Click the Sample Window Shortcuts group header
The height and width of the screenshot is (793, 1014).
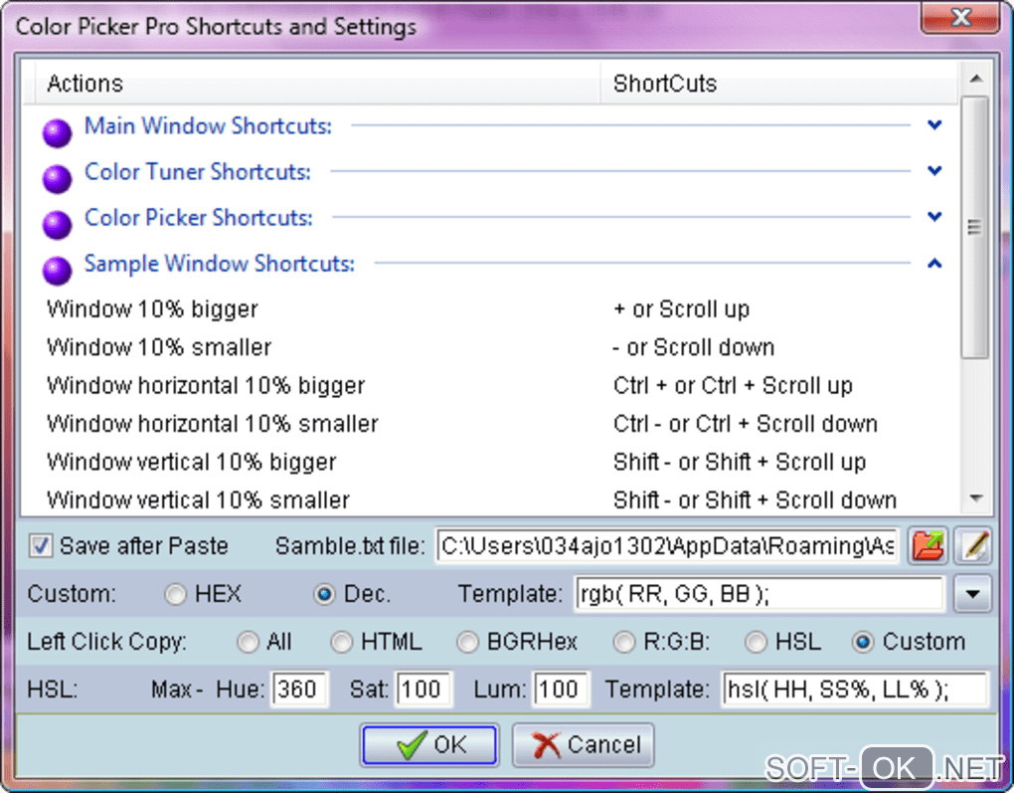coord(220,264)
